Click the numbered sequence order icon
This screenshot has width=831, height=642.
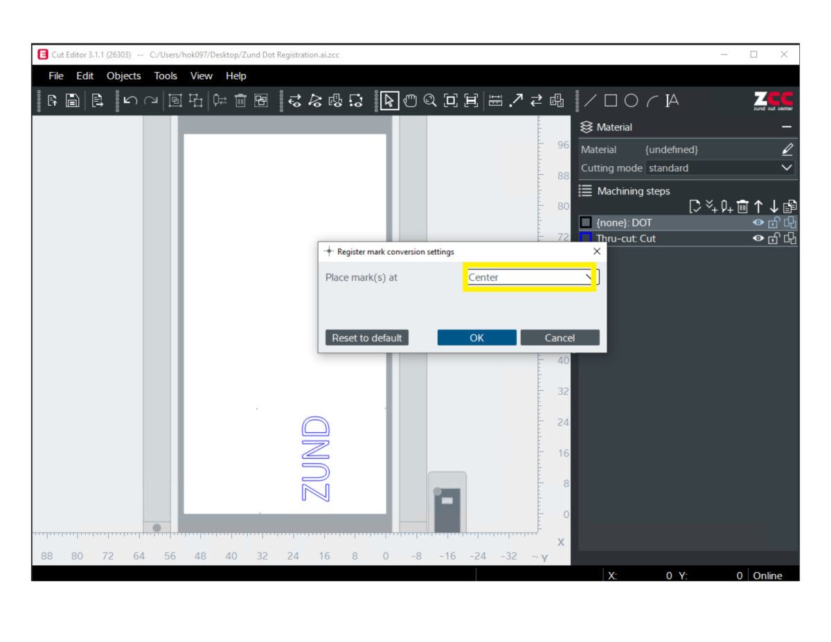point(556,101)
